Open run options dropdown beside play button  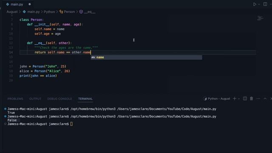tap(259, 4)
